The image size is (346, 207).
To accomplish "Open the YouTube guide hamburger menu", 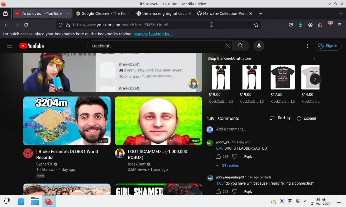I will 10,46.
